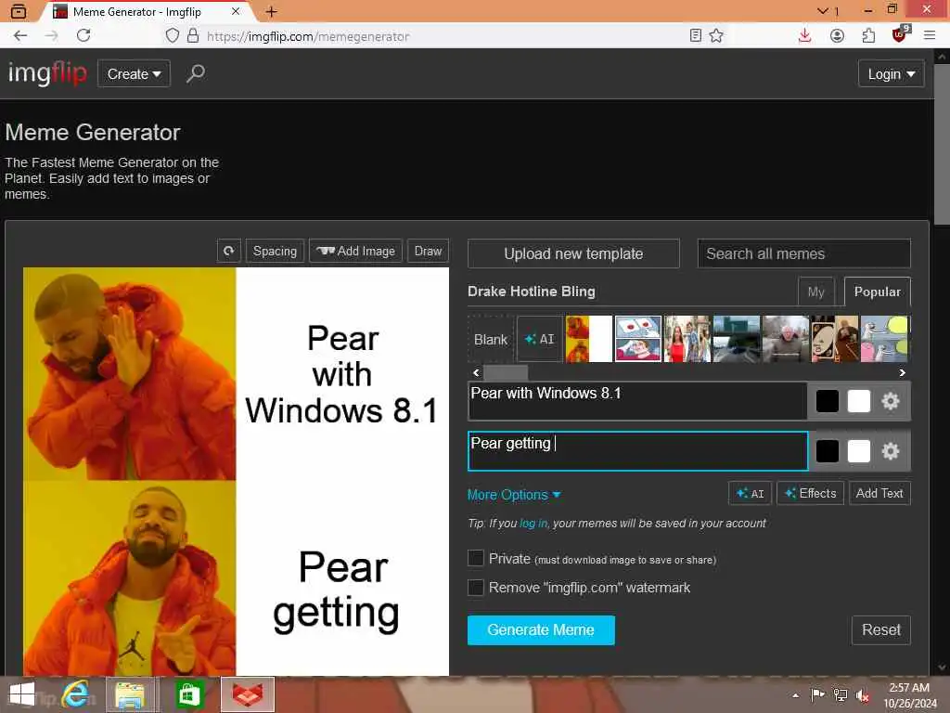
Task: Open Windows Store from taskbar
Action: pyautogui.click(x=189, y=694)
